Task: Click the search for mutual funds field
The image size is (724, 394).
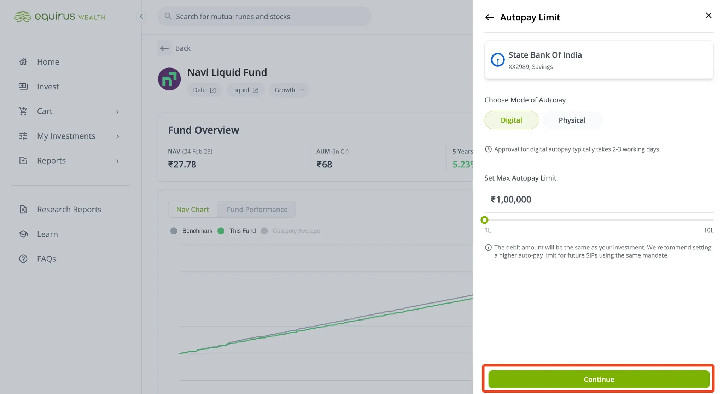Action: pos(264,16)
